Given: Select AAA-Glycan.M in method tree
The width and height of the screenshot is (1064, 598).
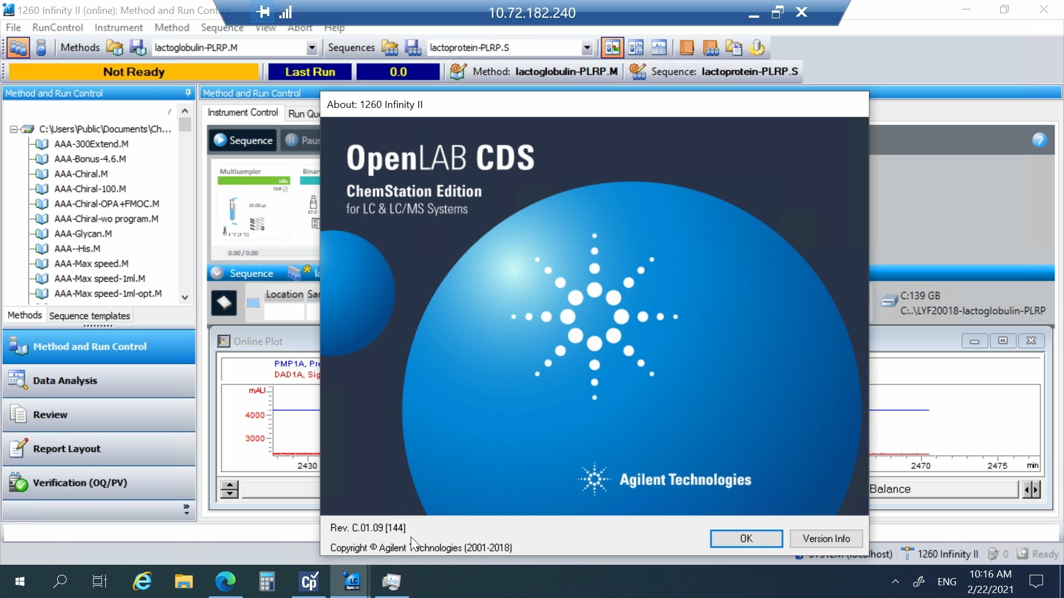Looking at the screenshot, I should tap(83, 234).
